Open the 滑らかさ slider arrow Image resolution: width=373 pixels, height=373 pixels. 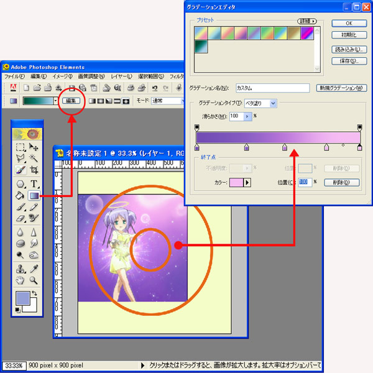point(247,116)
